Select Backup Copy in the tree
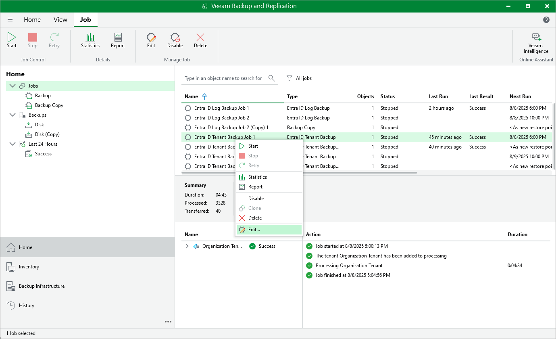The image size is (556, 339). (x=49, y=105)
